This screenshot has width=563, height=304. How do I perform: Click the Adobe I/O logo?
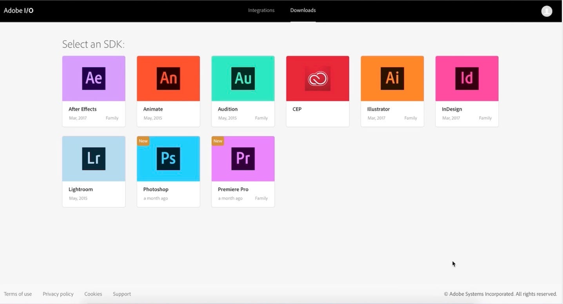(x=18, y=11)
